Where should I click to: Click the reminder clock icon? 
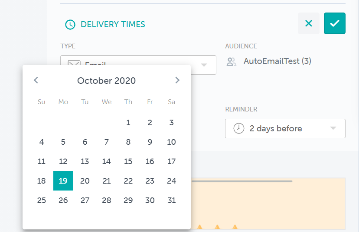click(x=239, y=129)
